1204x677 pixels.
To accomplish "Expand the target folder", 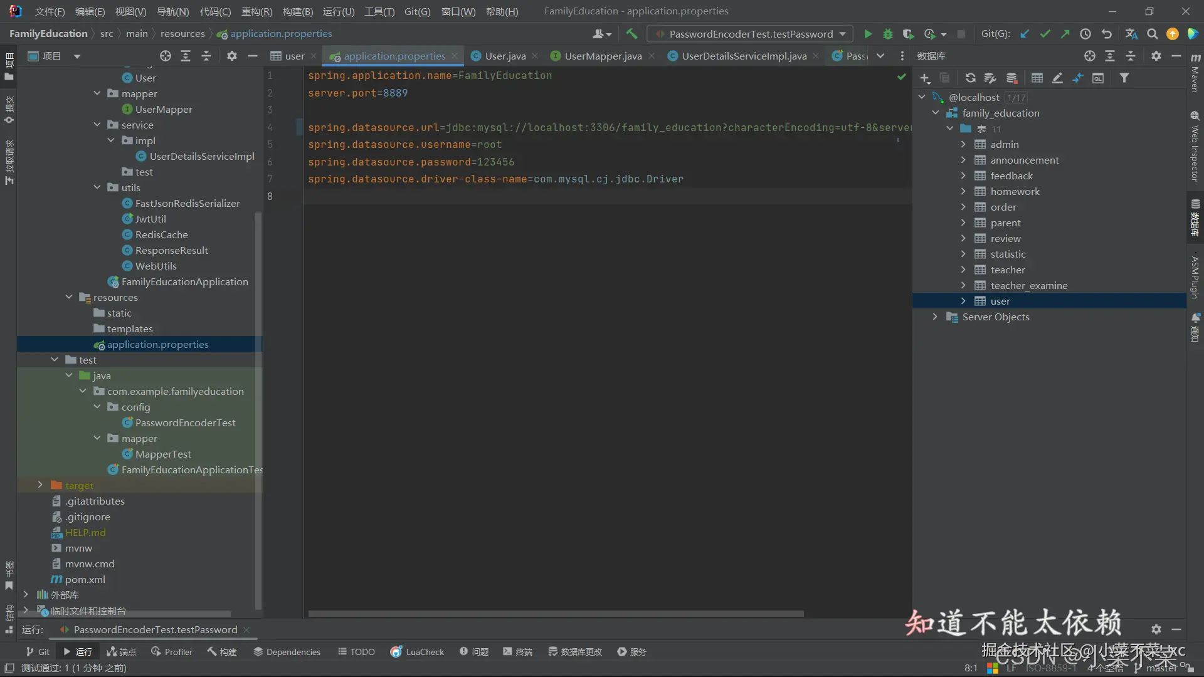I will coord(40,485).
